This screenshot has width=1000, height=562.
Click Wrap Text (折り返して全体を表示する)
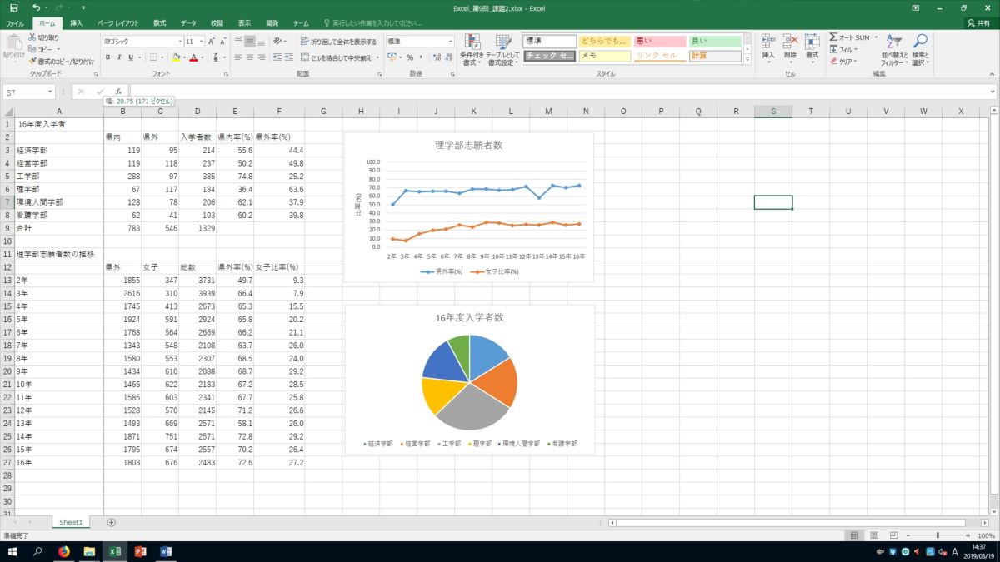338,41
